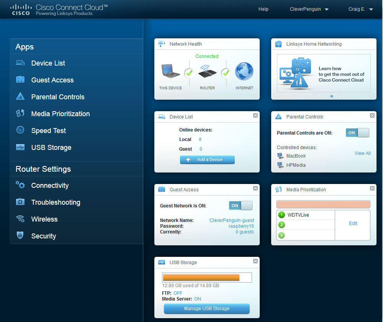
Task: Select USB Storage label in sidebar
Action: pos(51,148)
